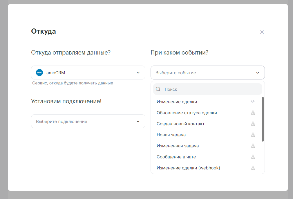The height and width of the screenshot is (199, 293).
Task: Click the amoCRM logo icon
Action: pos(39,73)
